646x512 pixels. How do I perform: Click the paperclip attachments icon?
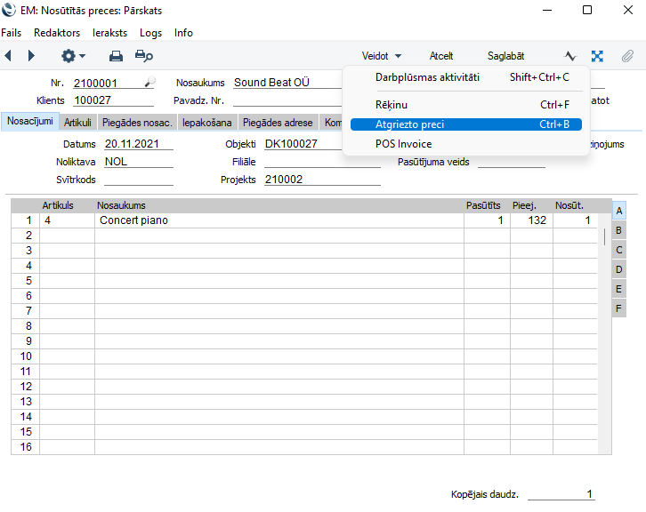pos(627,56)
